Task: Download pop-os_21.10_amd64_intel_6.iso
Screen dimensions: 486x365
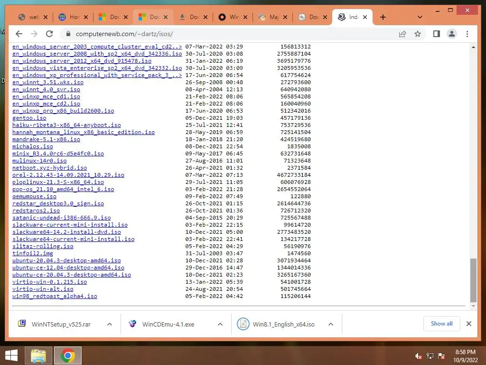Action: point(63,189)
